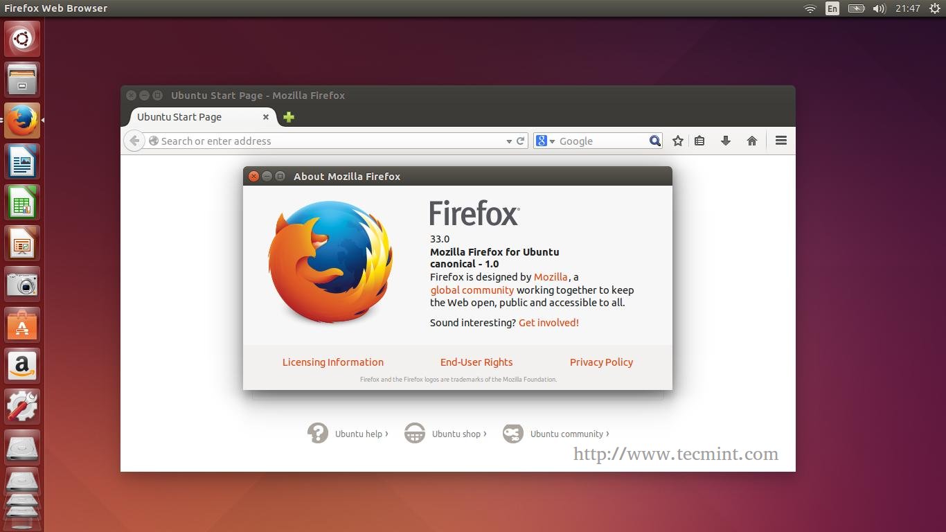Image resolution: width=946 pixels, height=532 pixels.
Task: Open the system gear session menu
Action: [x=934, y=8]
